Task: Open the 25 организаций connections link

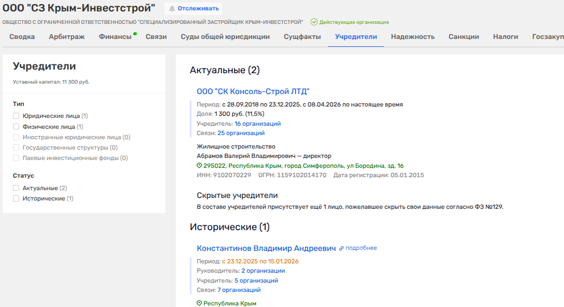Action: [240, 133]
